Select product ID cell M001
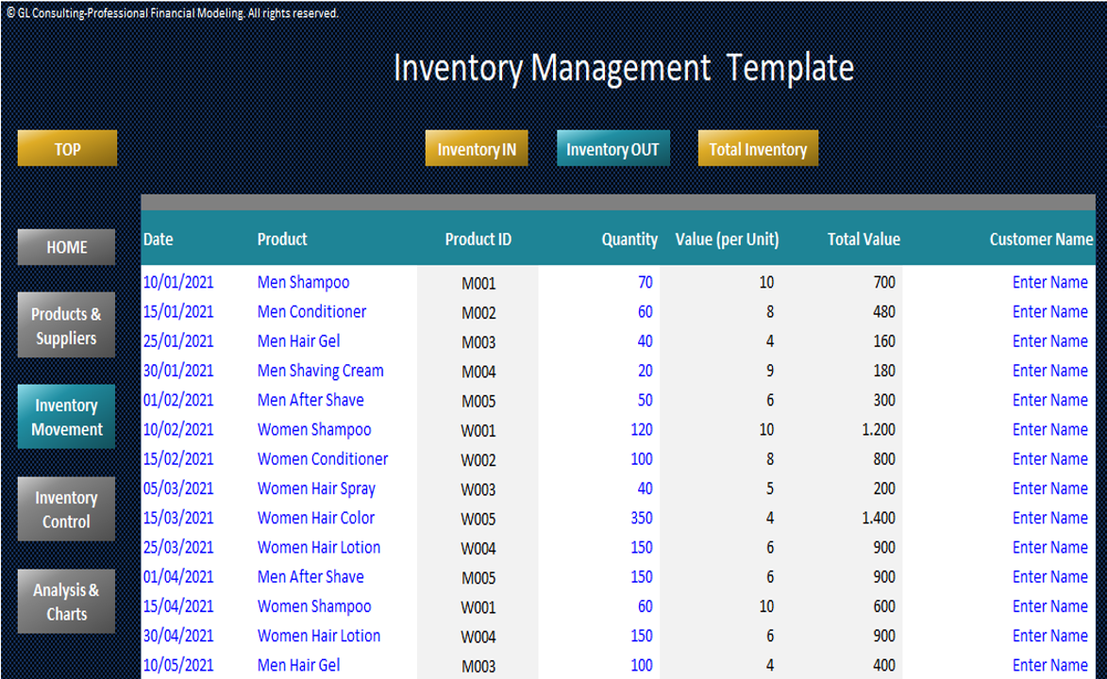This screenshot has height=679, width=1107. tap(478, 284)
